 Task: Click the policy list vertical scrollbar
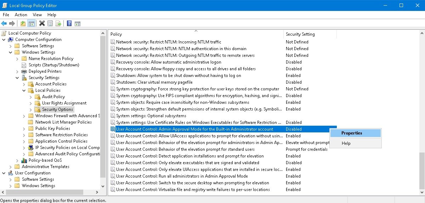coord(421,113)
